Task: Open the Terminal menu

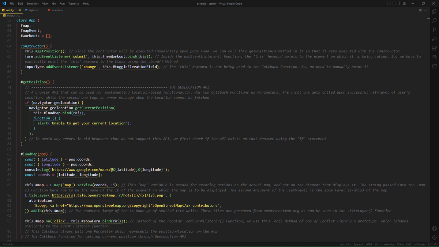Action: (74, 4)
